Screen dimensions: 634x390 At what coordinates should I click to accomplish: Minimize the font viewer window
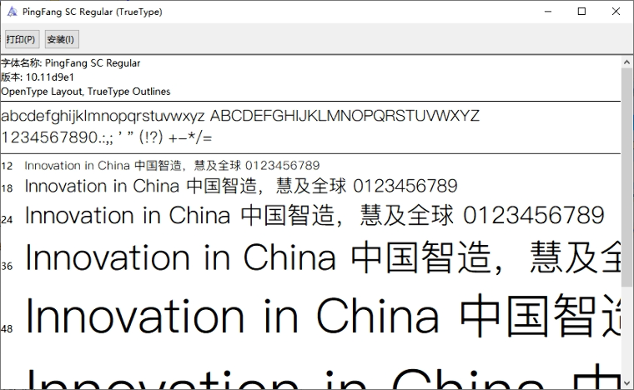click(548, 12)
